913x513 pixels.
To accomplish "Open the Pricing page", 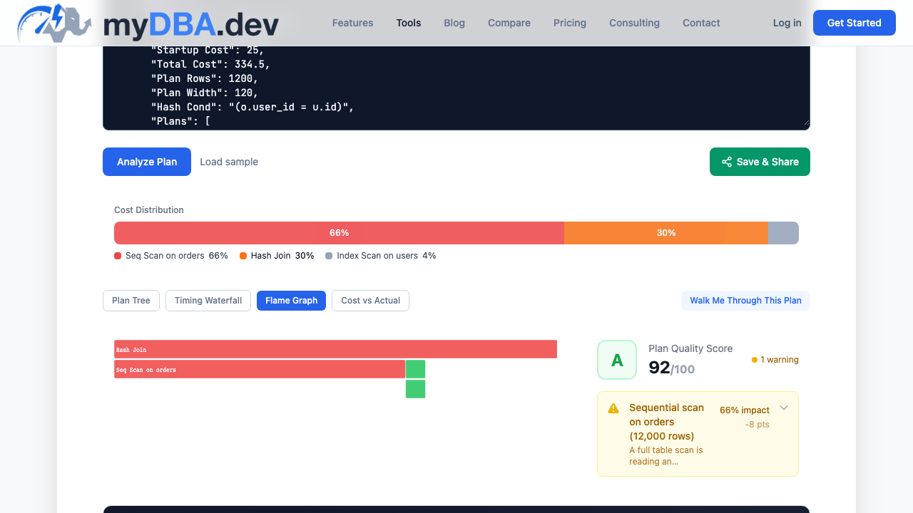I will 570,23.
